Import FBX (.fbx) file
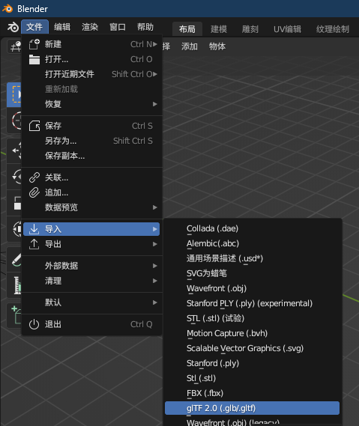359x426 pixels. pyautogui.click(x=252, y=393)
